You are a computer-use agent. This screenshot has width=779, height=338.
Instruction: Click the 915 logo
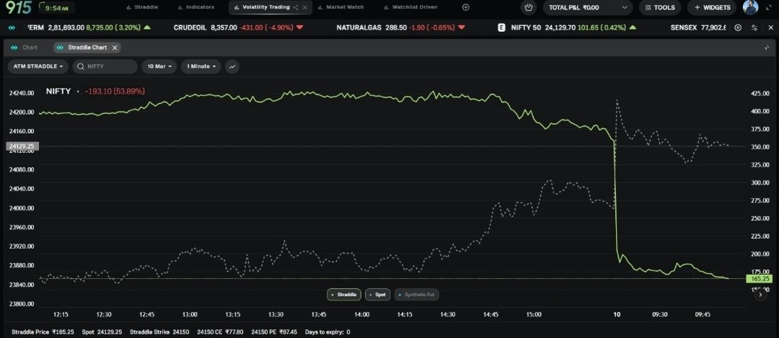(19, 7)
